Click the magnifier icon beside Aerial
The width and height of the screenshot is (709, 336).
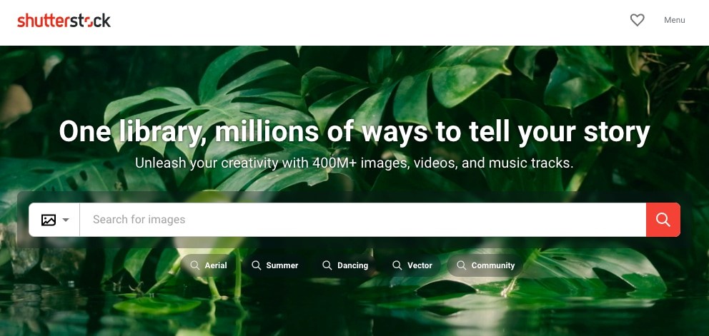(195, 265)
